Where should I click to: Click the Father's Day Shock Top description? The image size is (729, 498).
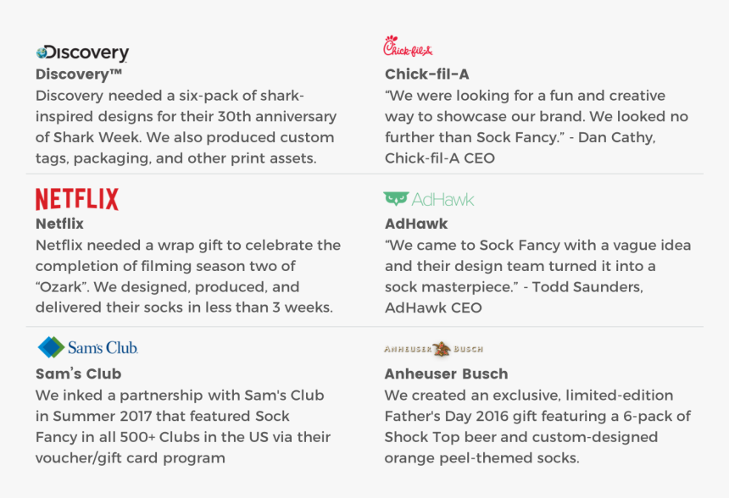[538, 427]
